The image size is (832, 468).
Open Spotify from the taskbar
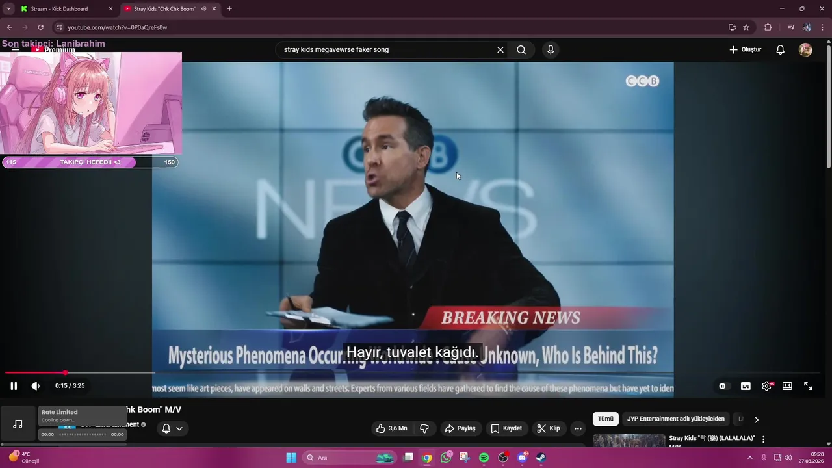484,458
